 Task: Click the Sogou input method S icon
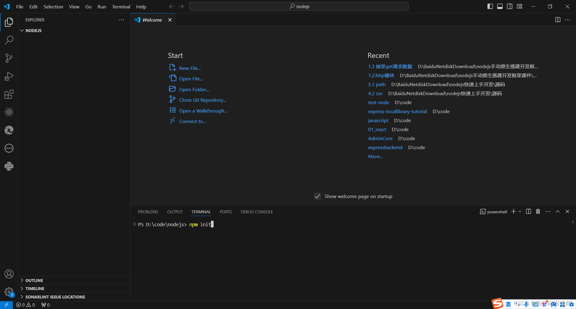pos(497,304)
